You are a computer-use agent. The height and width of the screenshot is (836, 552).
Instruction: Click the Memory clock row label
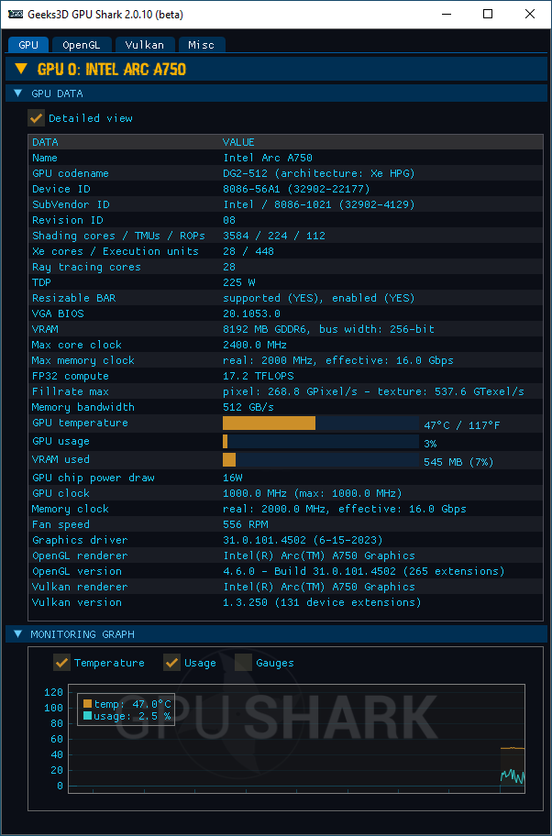coord(71,509)
